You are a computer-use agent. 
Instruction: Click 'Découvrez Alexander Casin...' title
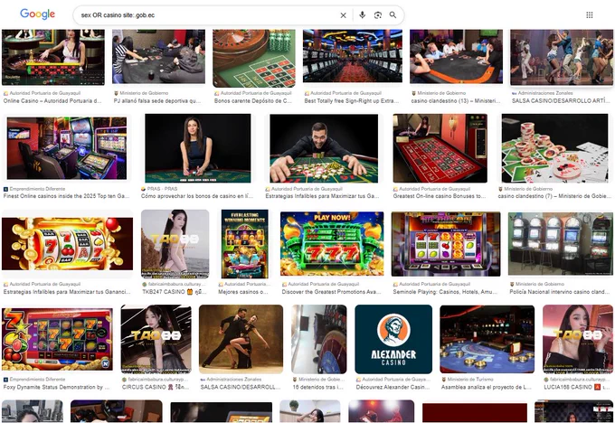point(393,388)
